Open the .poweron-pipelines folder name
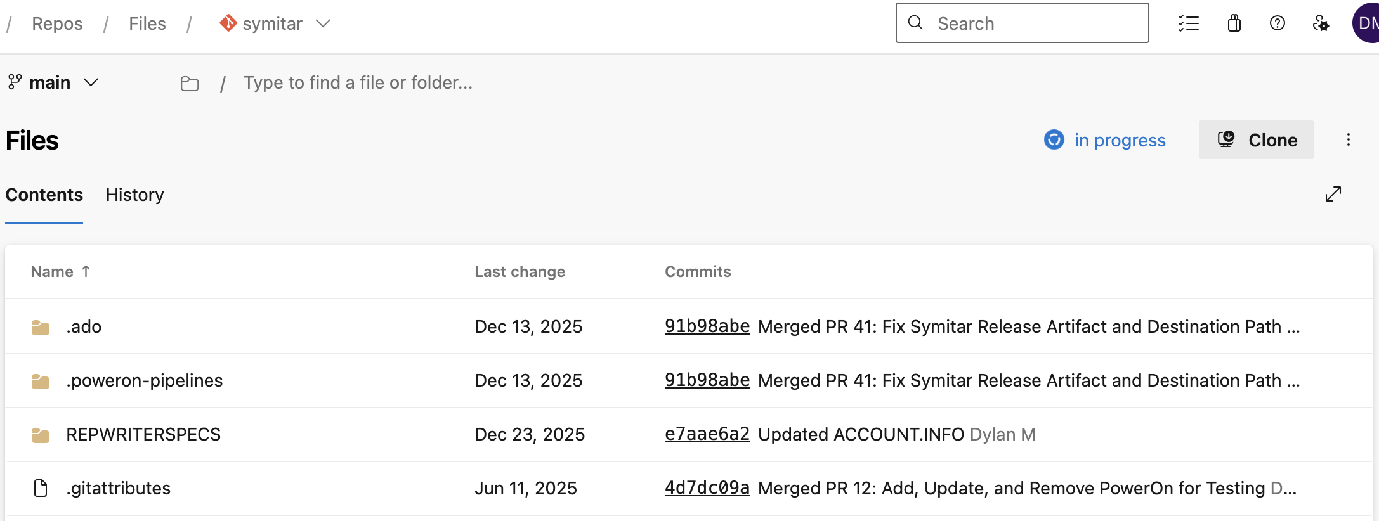This screenshot has height=521, width=1379. point(145,380)
